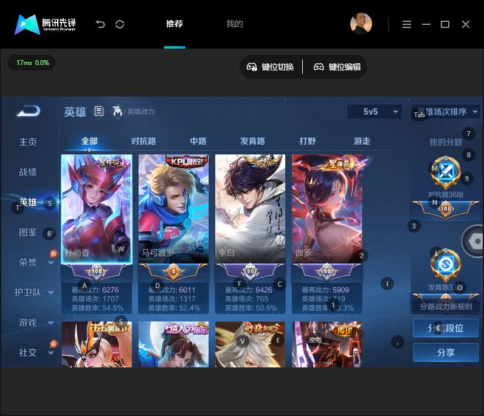Select the 情人节限定 skin hero card
The height and width of the screenshot is (416, 484).
click(x=173, y=344)
